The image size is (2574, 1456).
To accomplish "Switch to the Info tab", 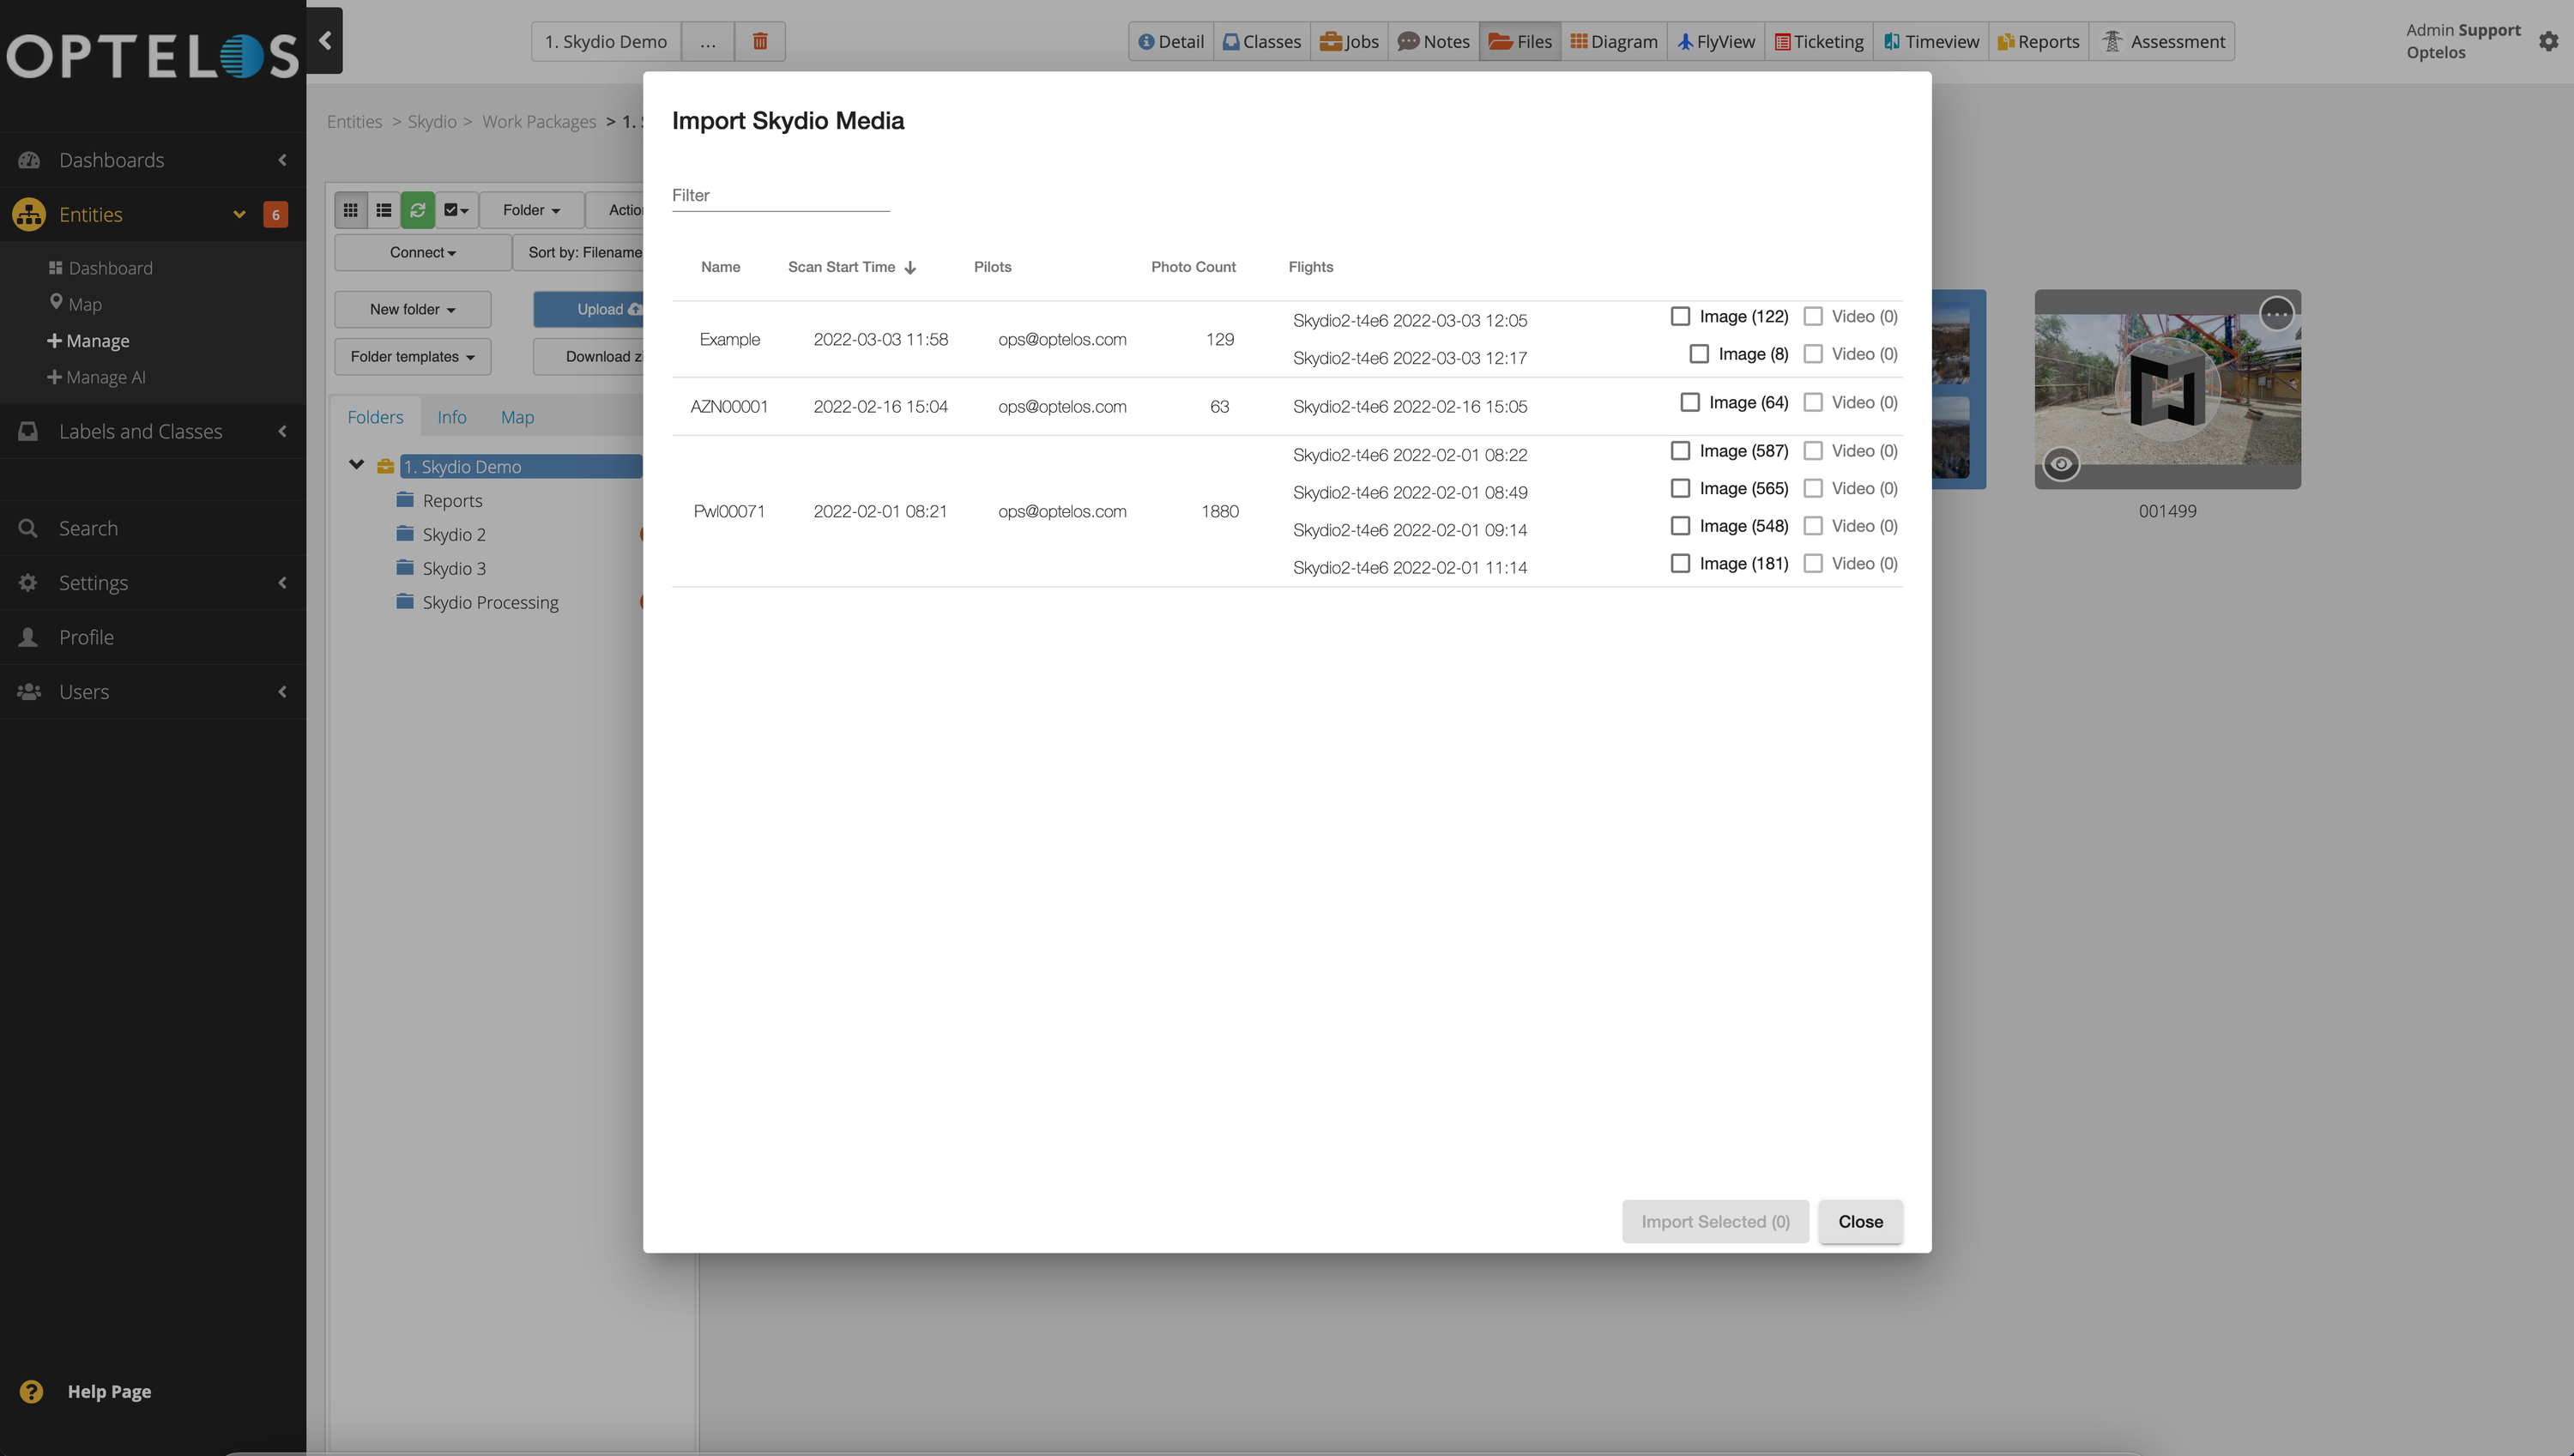I will pos(451,417).
